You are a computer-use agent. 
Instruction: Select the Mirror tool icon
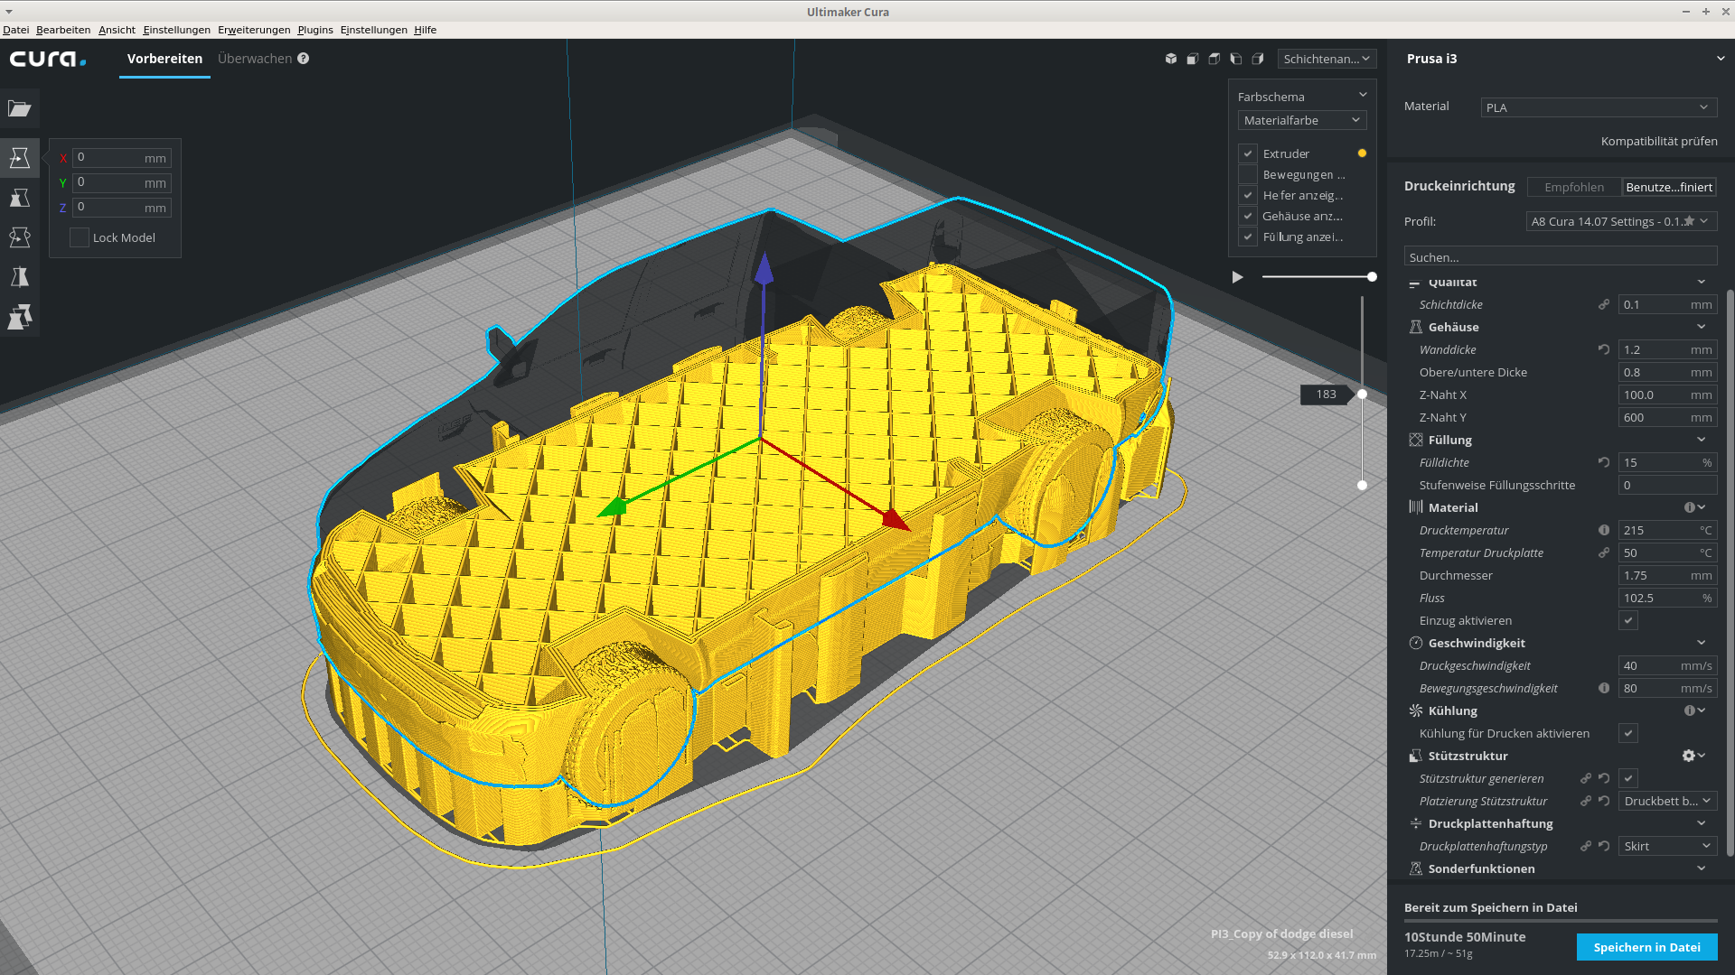[x=20, y=277]
